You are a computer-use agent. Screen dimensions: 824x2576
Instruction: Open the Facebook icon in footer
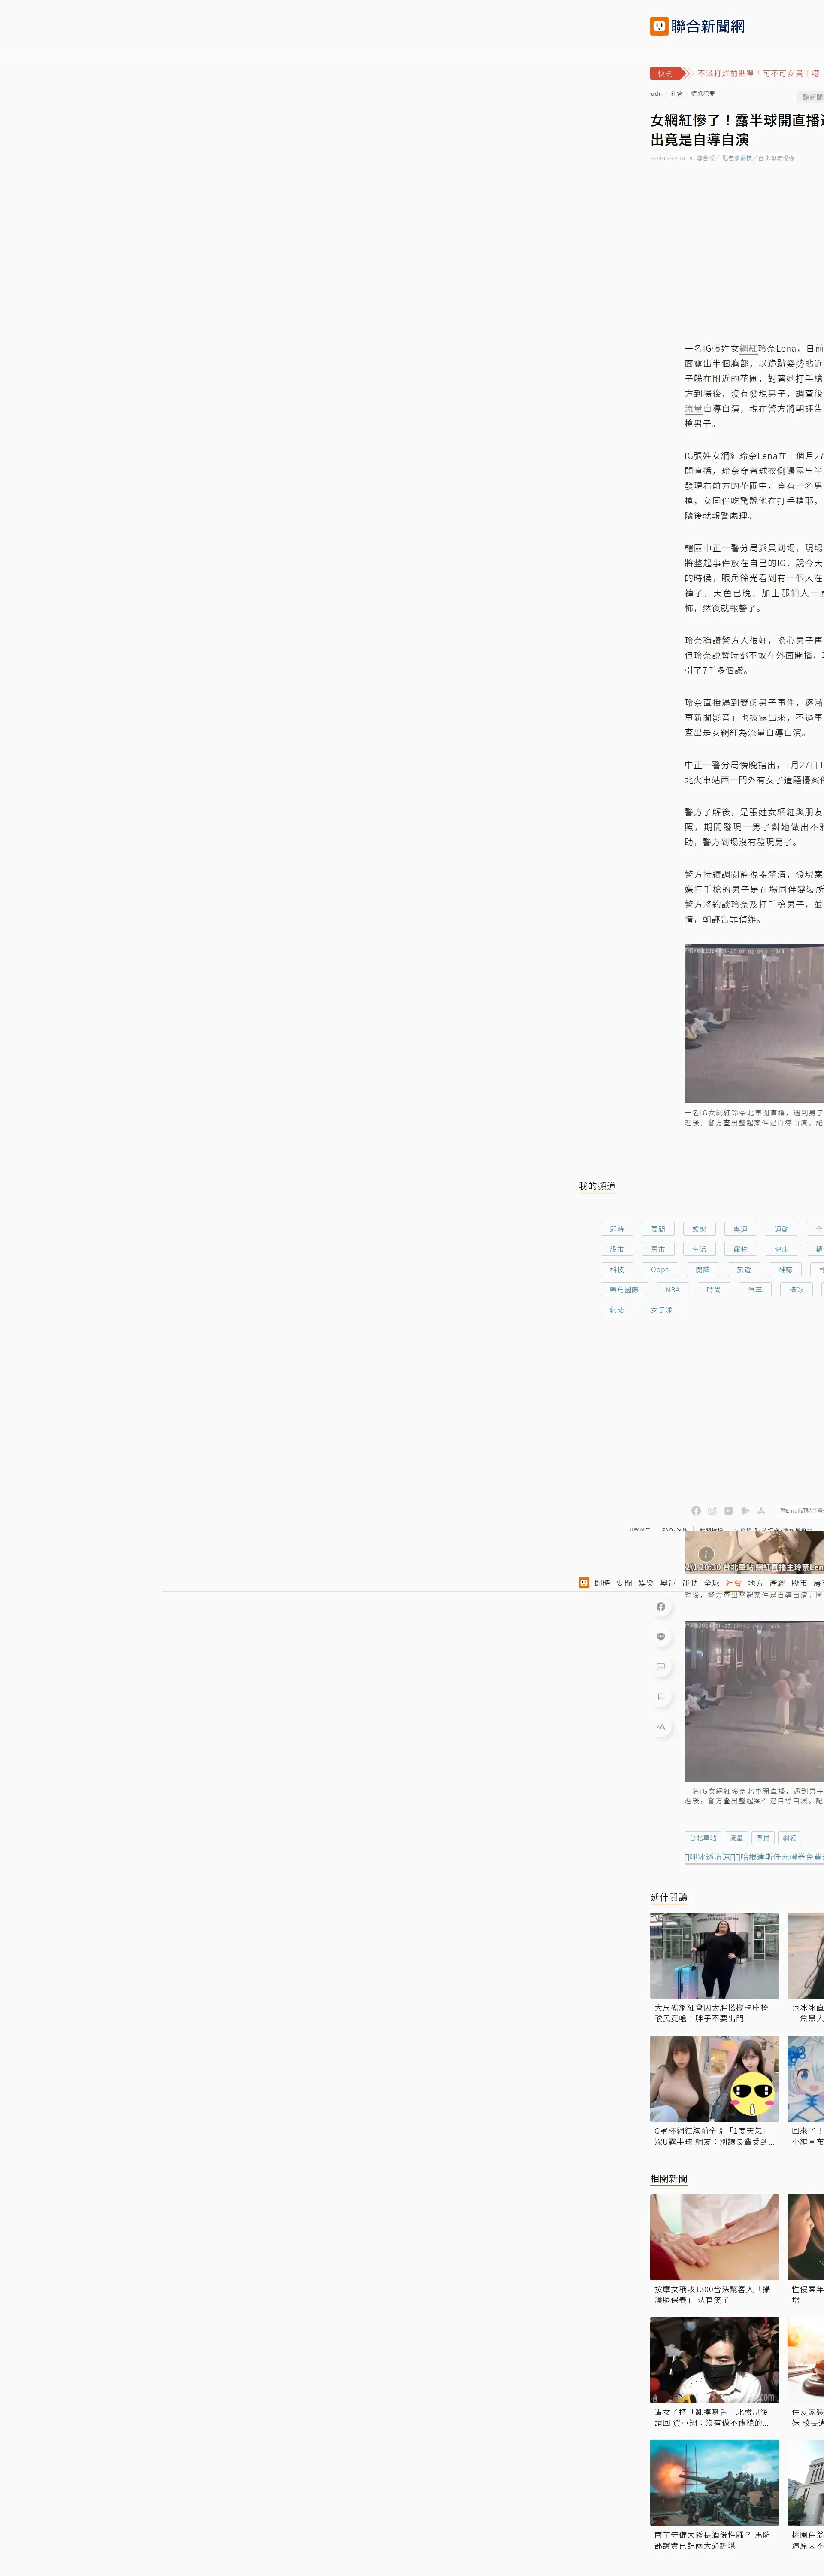(696, 1510)
